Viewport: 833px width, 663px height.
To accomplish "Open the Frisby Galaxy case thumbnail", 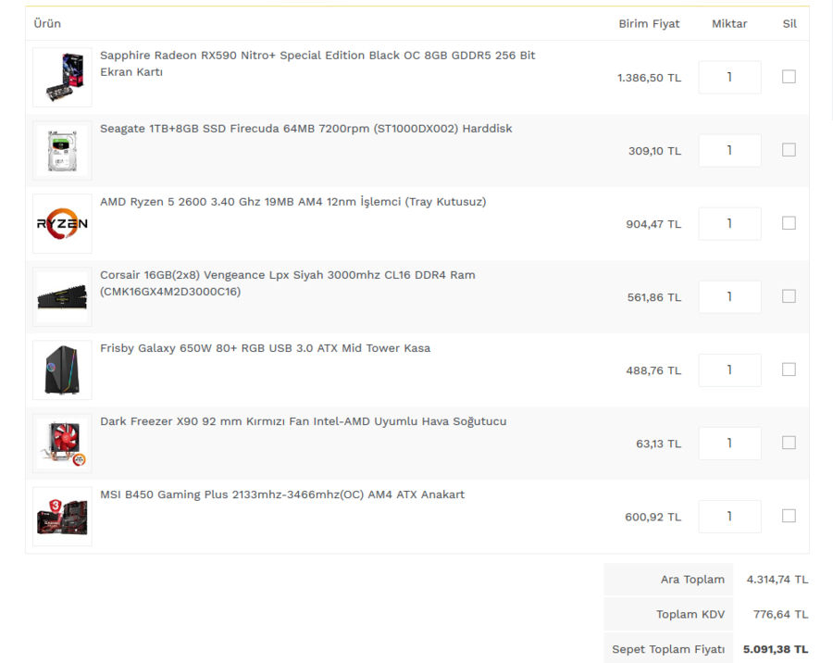I will (x=62, y=370).
